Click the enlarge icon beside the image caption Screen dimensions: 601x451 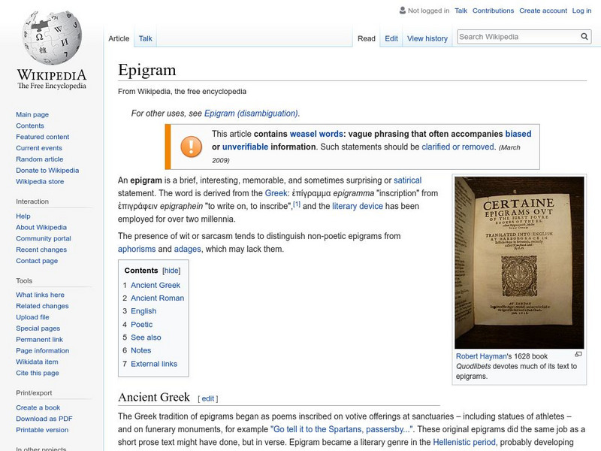tap(578, 354)
